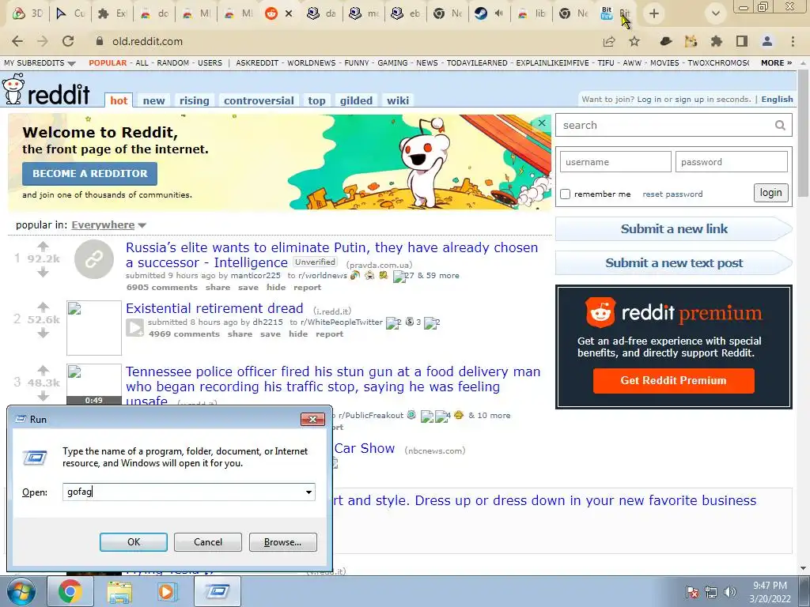This screenshot has width=810, height=607.
Task: Open Chrome from the taskbar
Action: (x=70, y=591)
